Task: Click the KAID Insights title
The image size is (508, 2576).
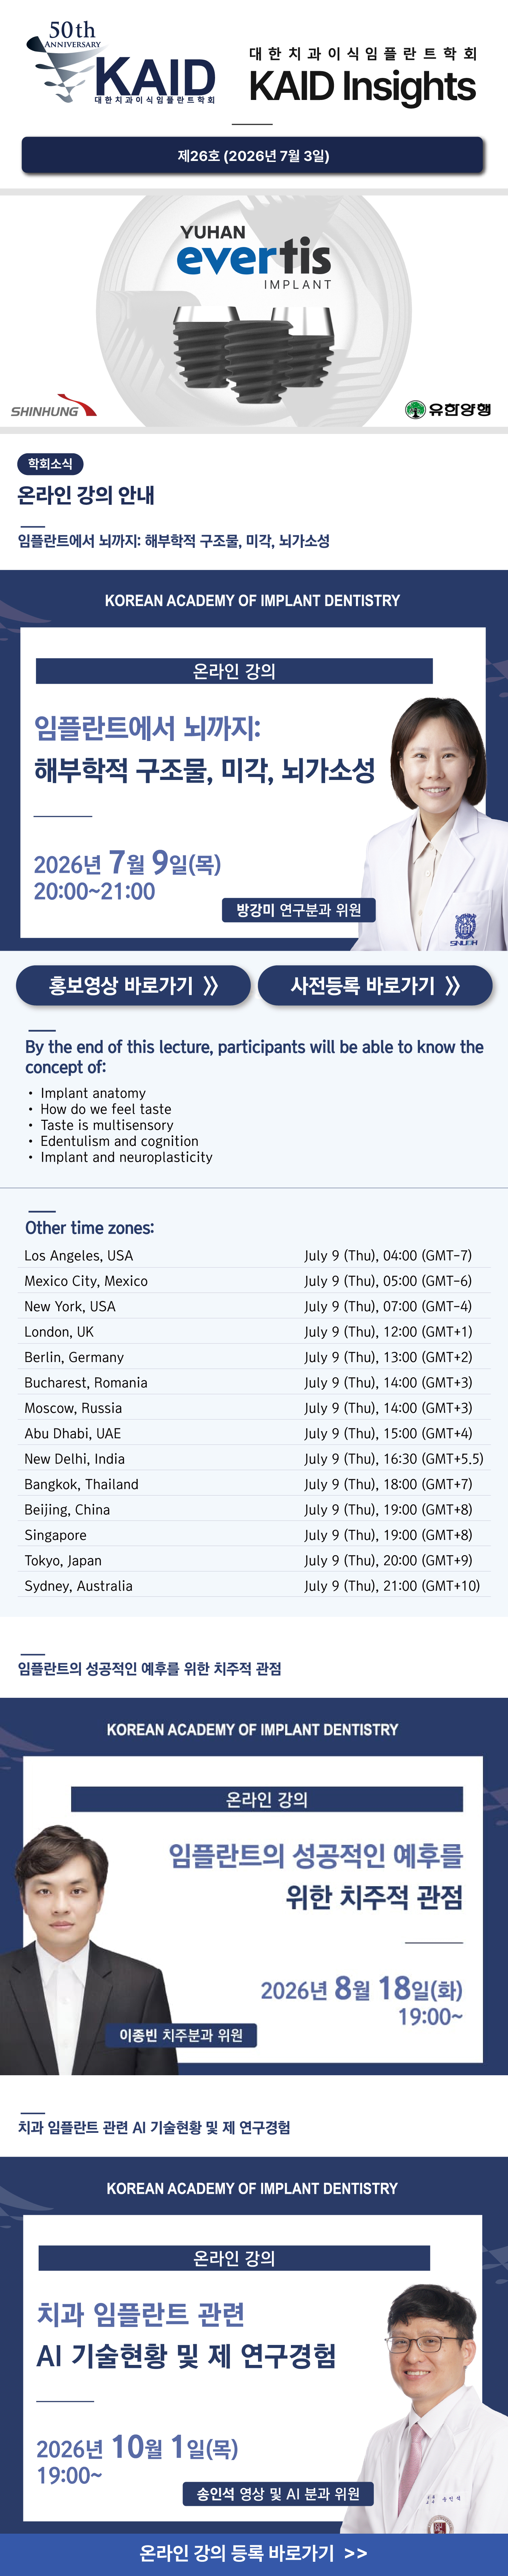Action: tap(362, 87)
